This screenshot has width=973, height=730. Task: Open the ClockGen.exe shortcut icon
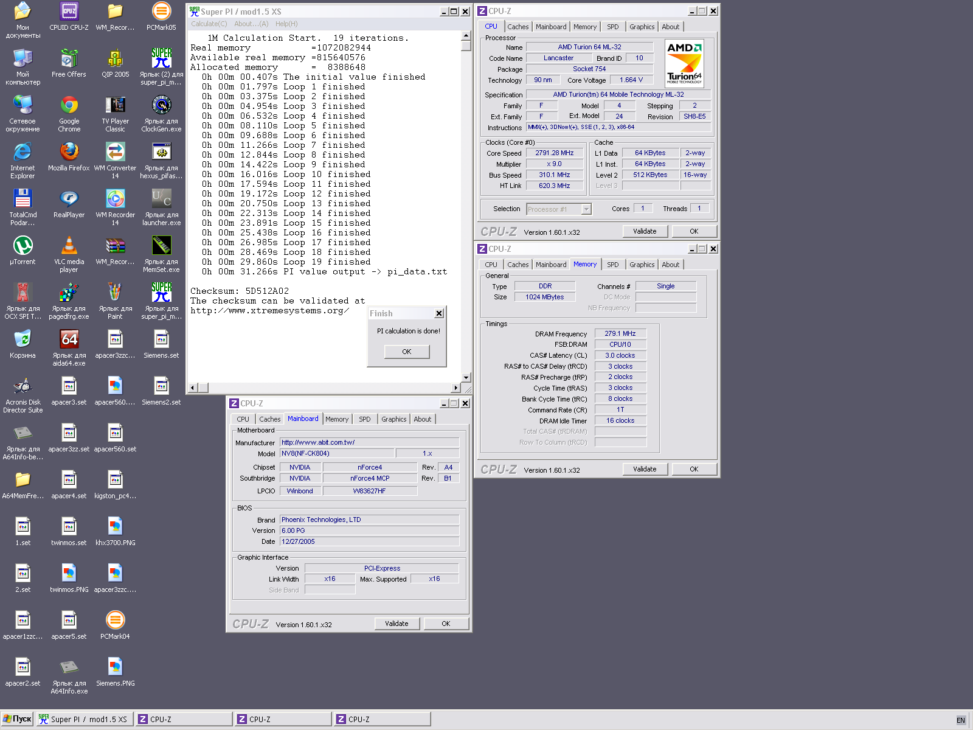tap(161, 114)
